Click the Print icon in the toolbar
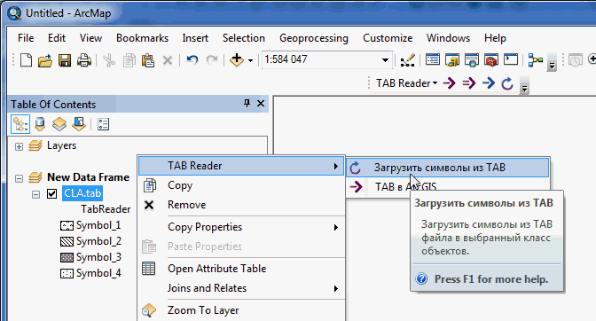Viewport: 596px width, 321px height. [84, 60]
